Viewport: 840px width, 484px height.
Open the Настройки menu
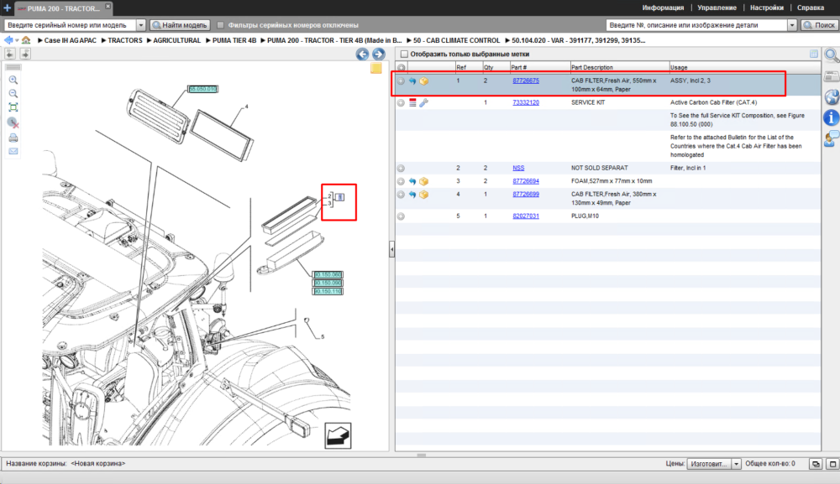pyautogui.click(x=767, y=8)
